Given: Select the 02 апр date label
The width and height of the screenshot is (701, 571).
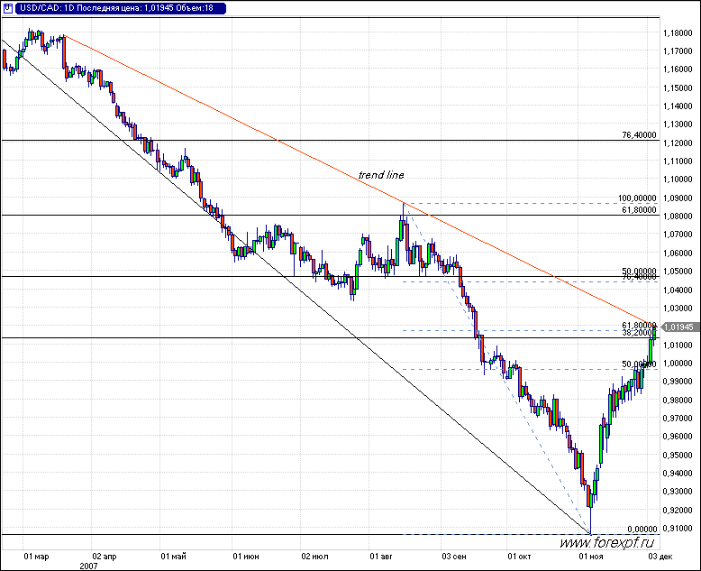Looking at the screenshot, I should click(x=105, y=557).
